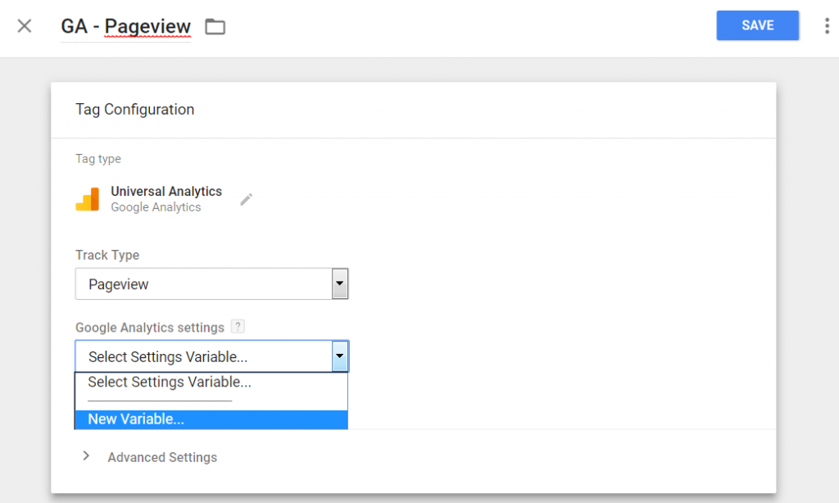This screenshot has width=839, height=503.
Task: Open help for Google Analytics settings
Action: (x=238, y=327)
